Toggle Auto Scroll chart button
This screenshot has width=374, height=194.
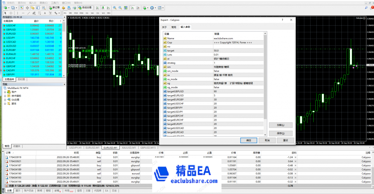(x=132, y=8)
